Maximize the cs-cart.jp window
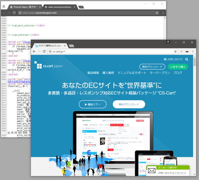The width and height of the screenshot is (199, 180). click(x=184, y=42)
